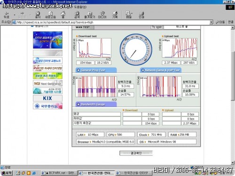This screenshot has width=235, height=176.
Task: Click the Clock 701 MHz info field
Action: (152, 135)
